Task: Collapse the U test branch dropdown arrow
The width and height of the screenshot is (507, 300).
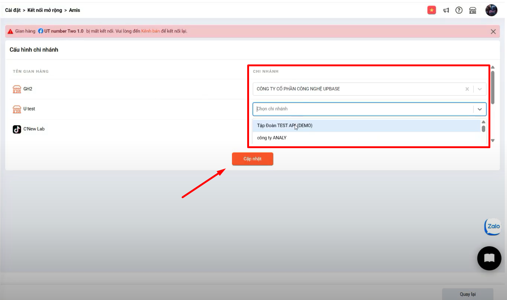Action: click(480, 109)
